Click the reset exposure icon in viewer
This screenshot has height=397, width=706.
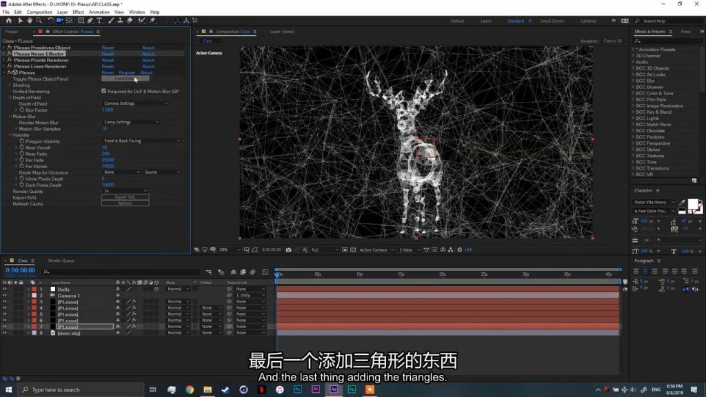pyautogui.click(x=460, y=250)
